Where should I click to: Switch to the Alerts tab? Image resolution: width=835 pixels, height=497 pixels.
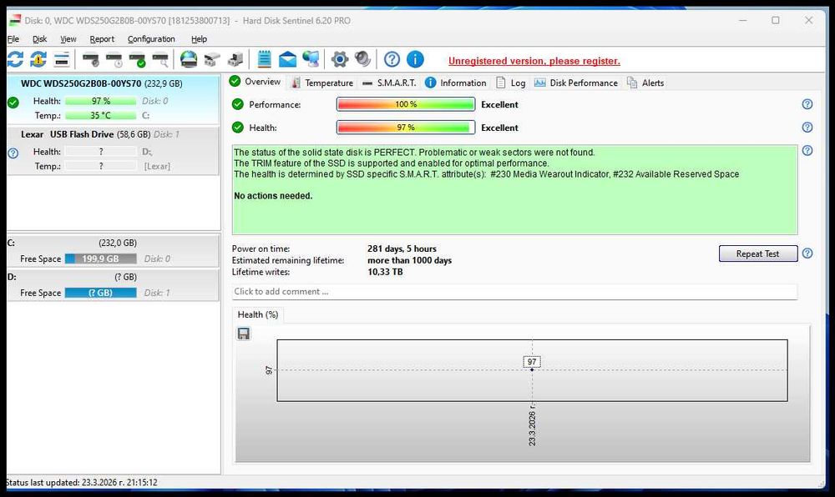click(x=645, y=83)
